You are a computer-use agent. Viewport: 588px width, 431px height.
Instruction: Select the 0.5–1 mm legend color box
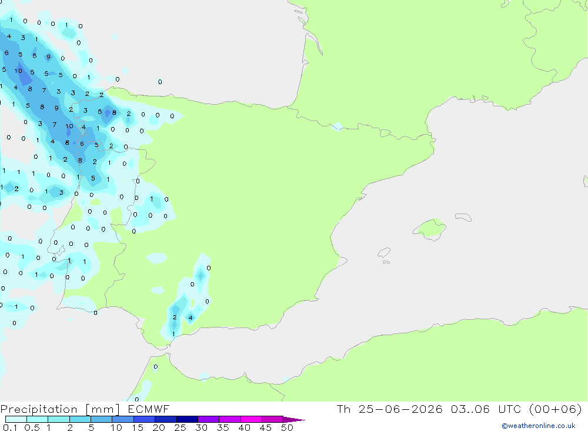pyautogui.click(x=38, y=419)
